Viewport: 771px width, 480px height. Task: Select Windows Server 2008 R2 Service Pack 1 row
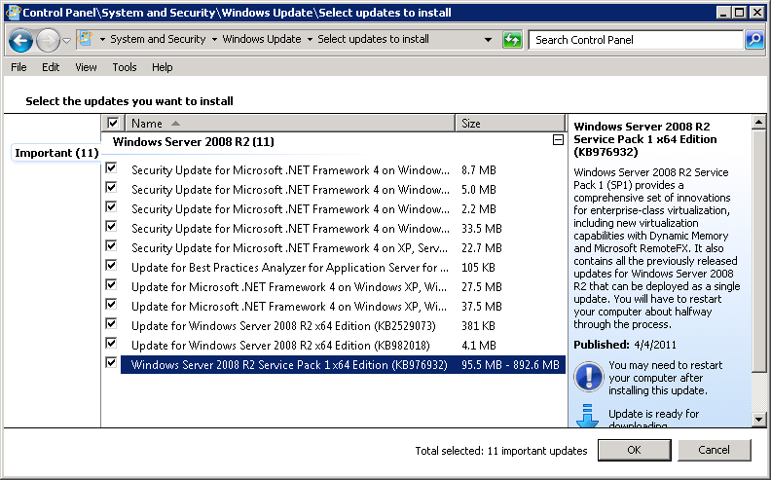point(343,365)
